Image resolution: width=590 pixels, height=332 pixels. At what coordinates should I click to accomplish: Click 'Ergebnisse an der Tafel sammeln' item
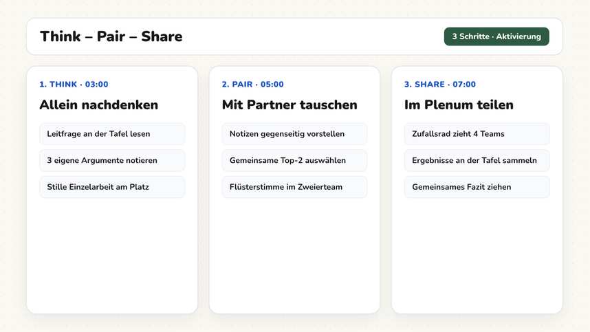coord(477,161)
